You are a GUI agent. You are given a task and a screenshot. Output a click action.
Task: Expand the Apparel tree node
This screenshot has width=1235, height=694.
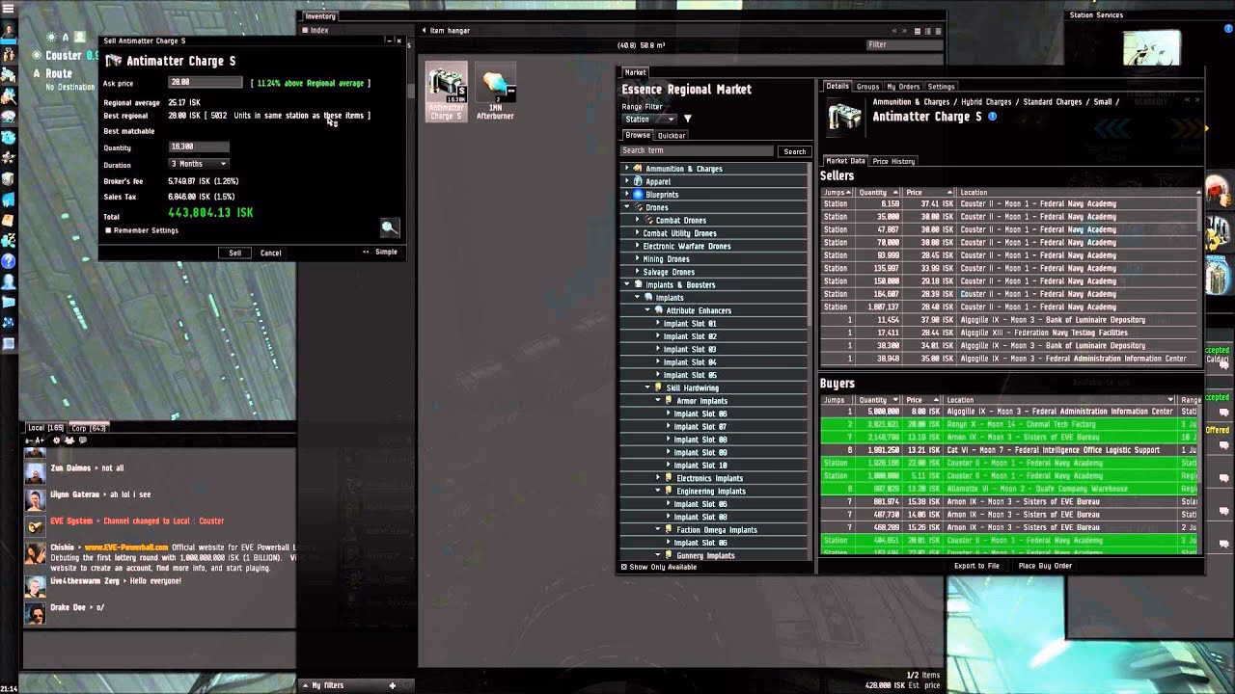click(x=627, y=181)
